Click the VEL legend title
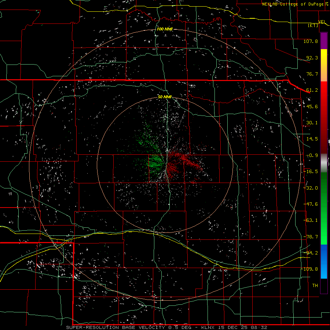Image resolution: width=330 pixels, height=330 pixels. click(x=322, y=22)
